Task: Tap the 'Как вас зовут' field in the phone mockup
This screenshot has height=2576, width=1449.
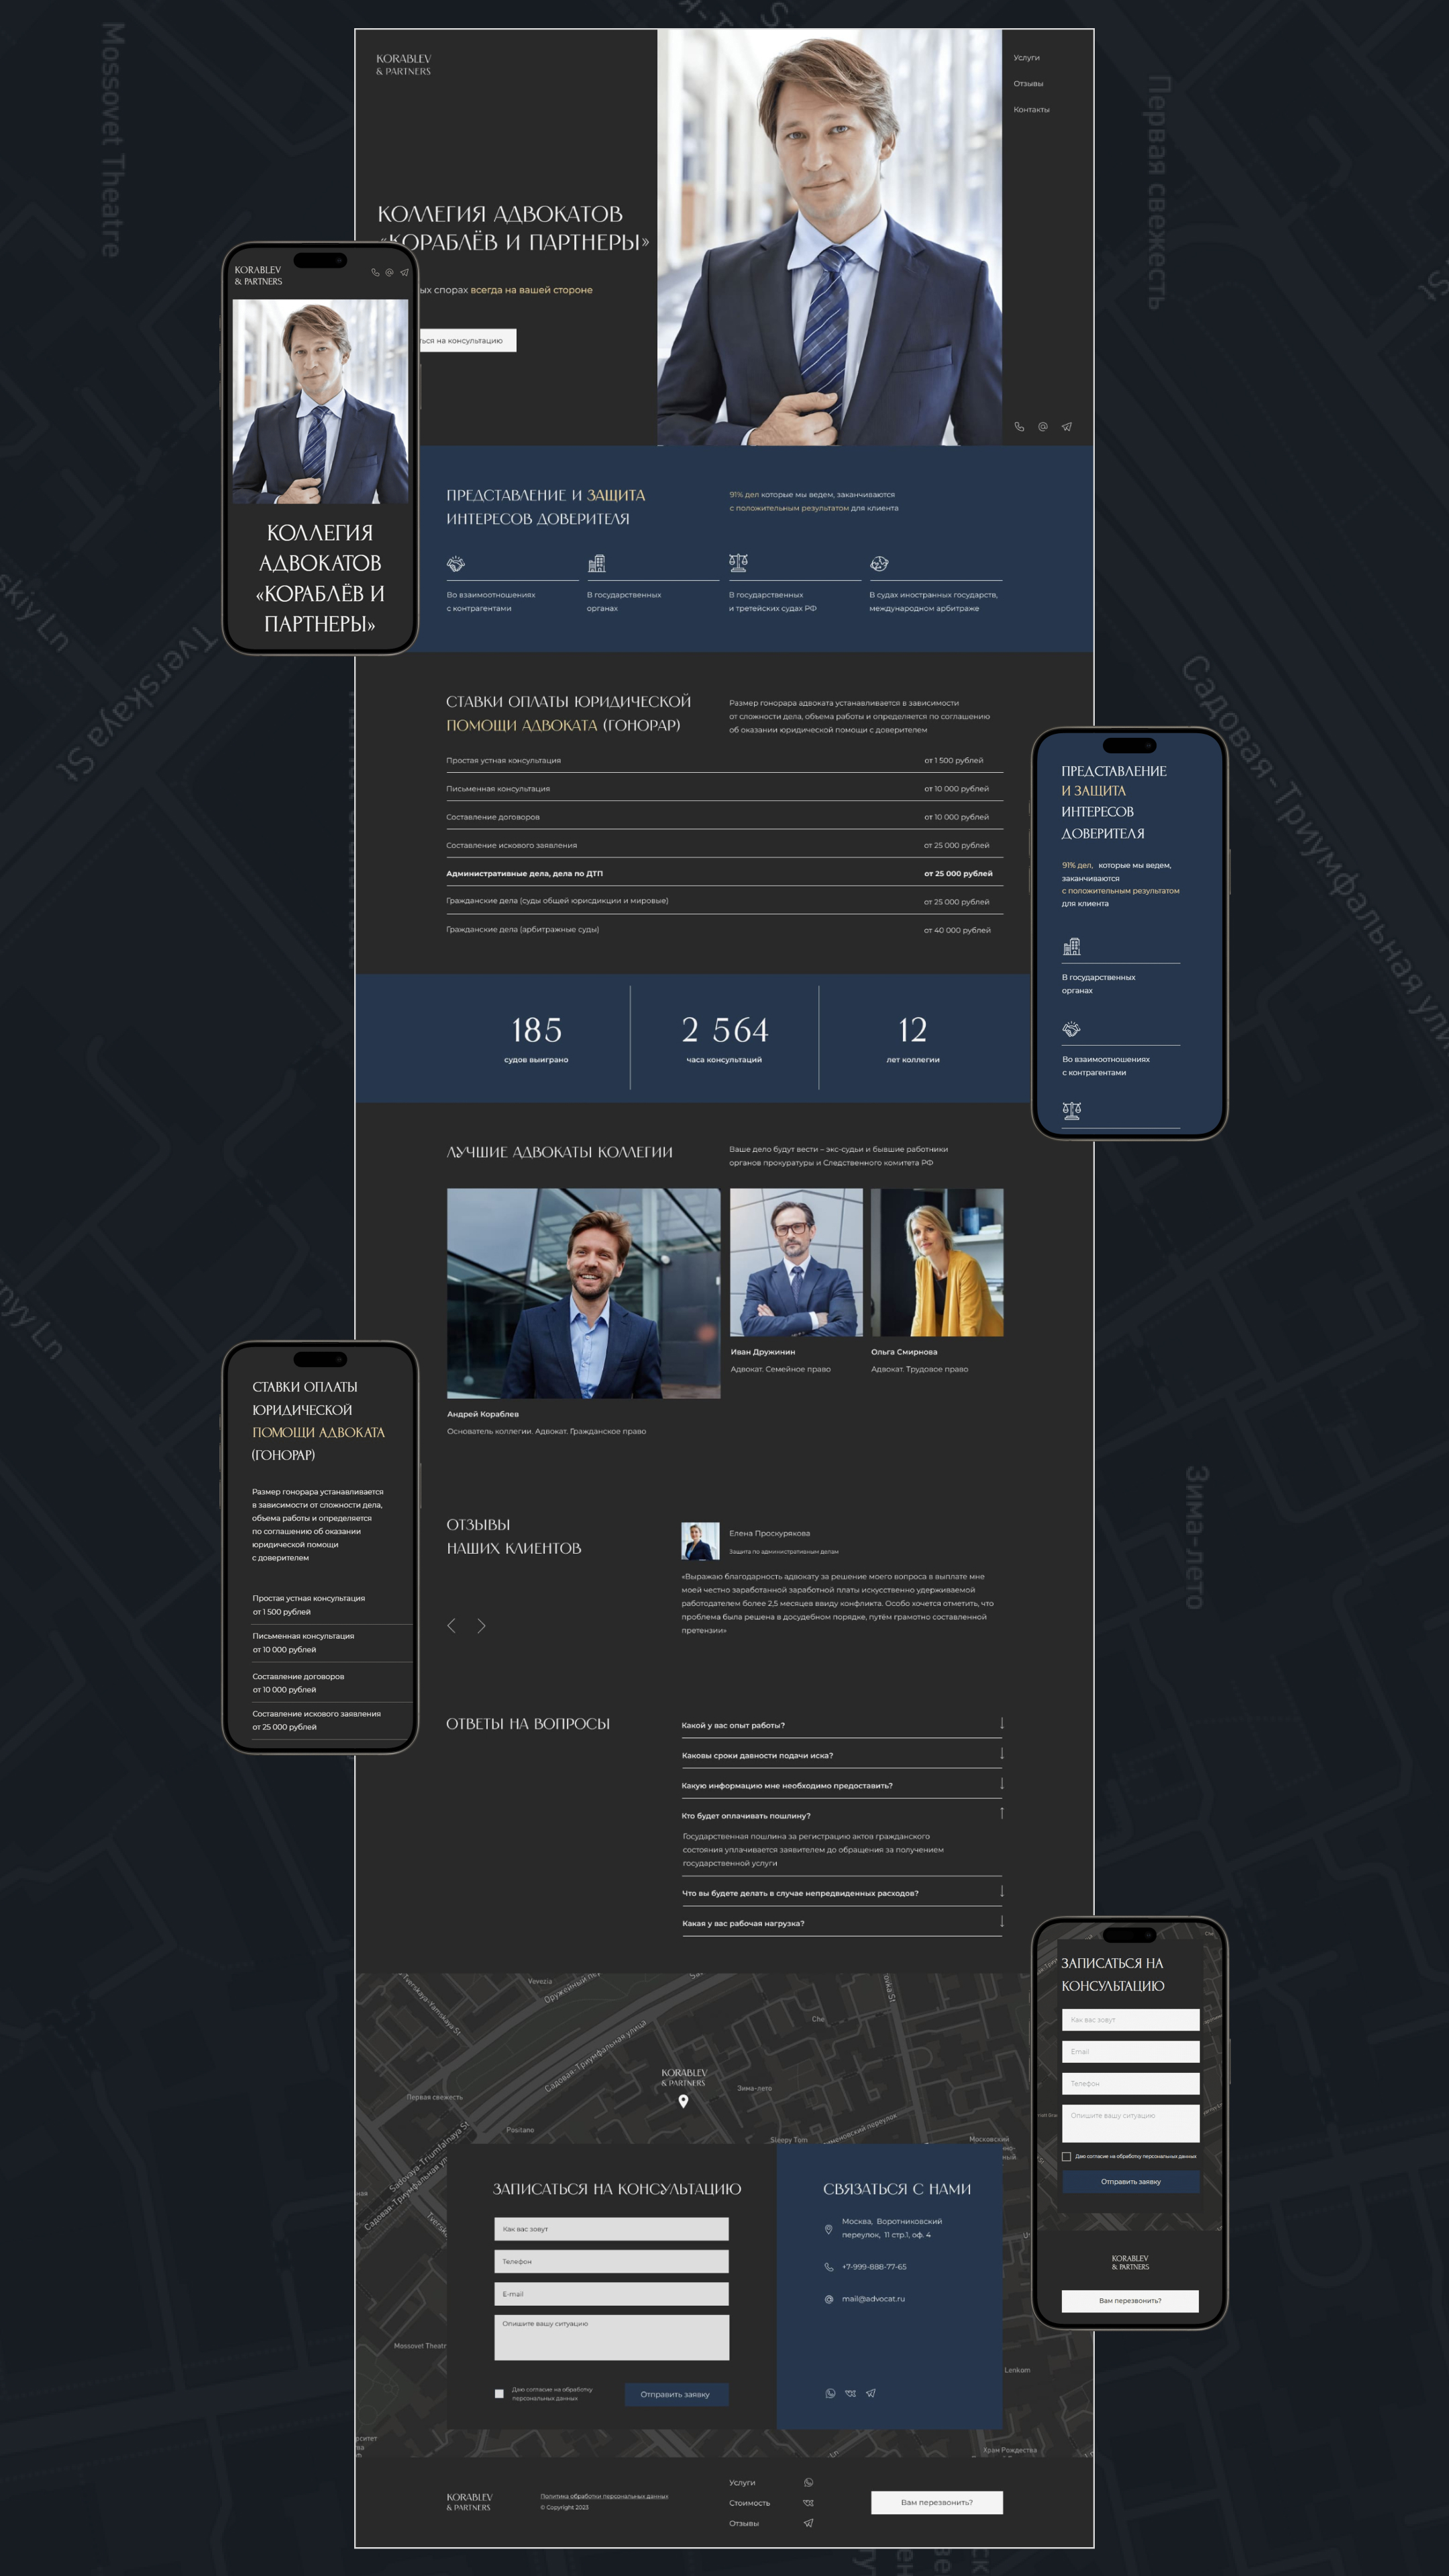Action: pyautogui.click(x=1130, y=2019)
